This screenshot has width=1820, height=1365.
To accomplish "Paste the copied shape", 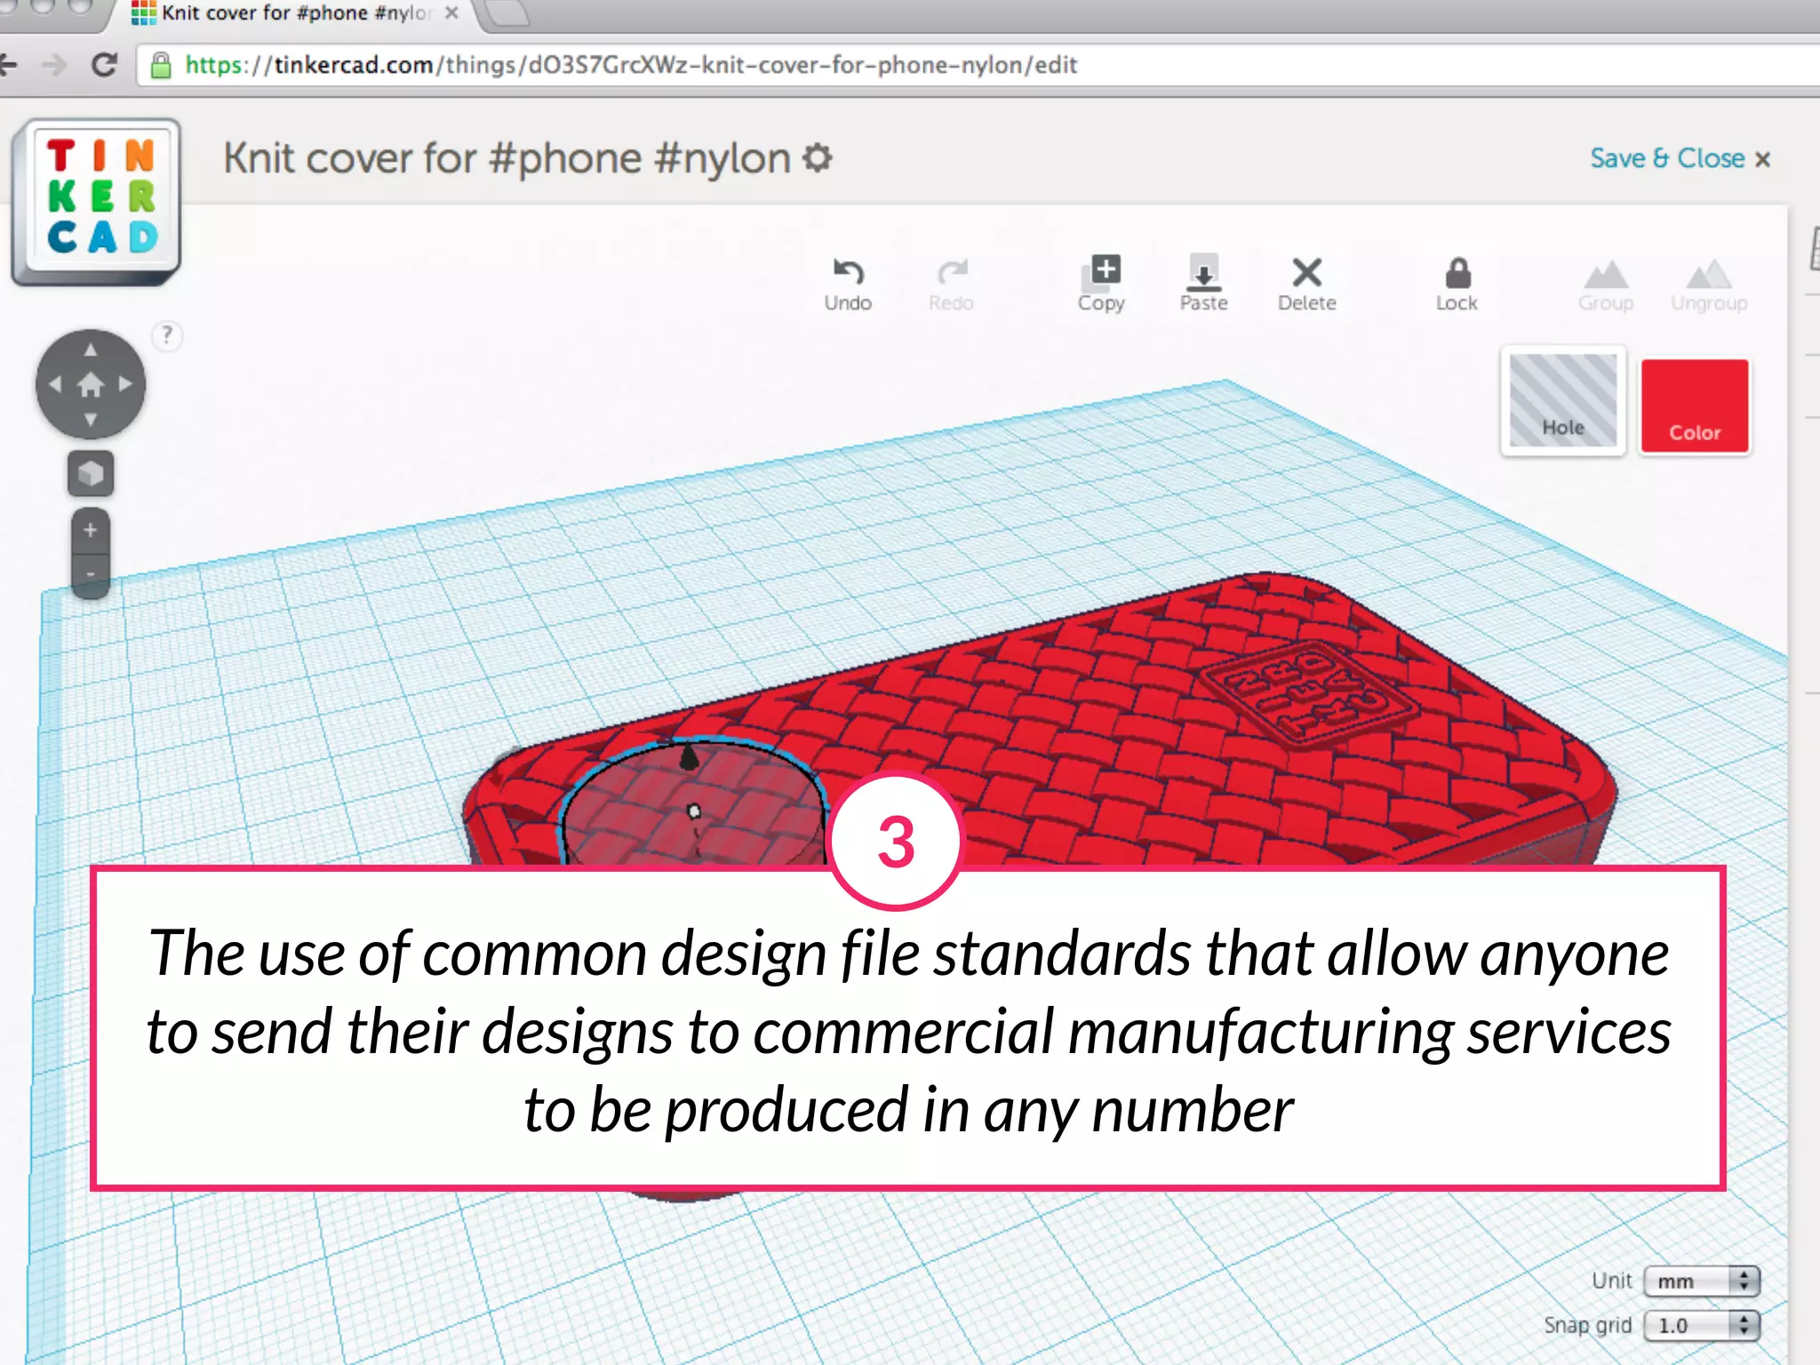I will [x=1204, y=283].
